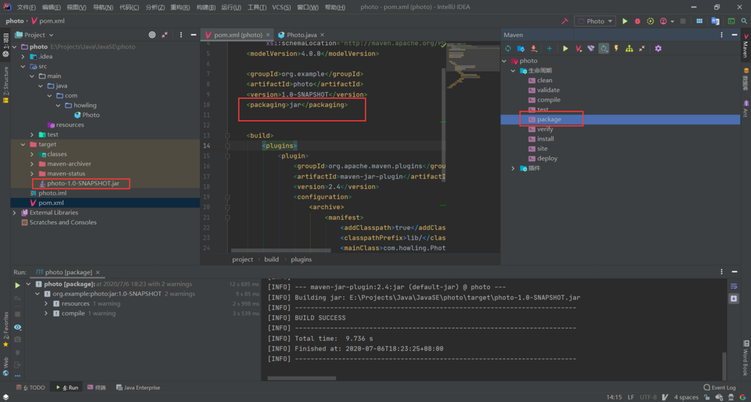Rerun the photo [package] build
751x402 pixels.
17,285
